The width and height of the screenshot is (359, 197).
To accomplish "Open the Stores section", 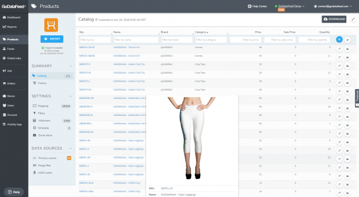I will [x=8, y=96].
